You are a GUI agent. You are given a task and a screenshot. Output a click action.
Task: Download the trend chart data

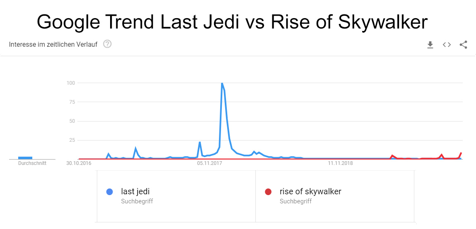point(430,45)
